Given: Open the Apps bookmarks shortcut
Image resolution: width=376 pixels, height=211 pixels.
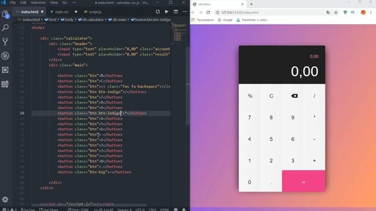Looking at the screenshot, I should (203, 20).
